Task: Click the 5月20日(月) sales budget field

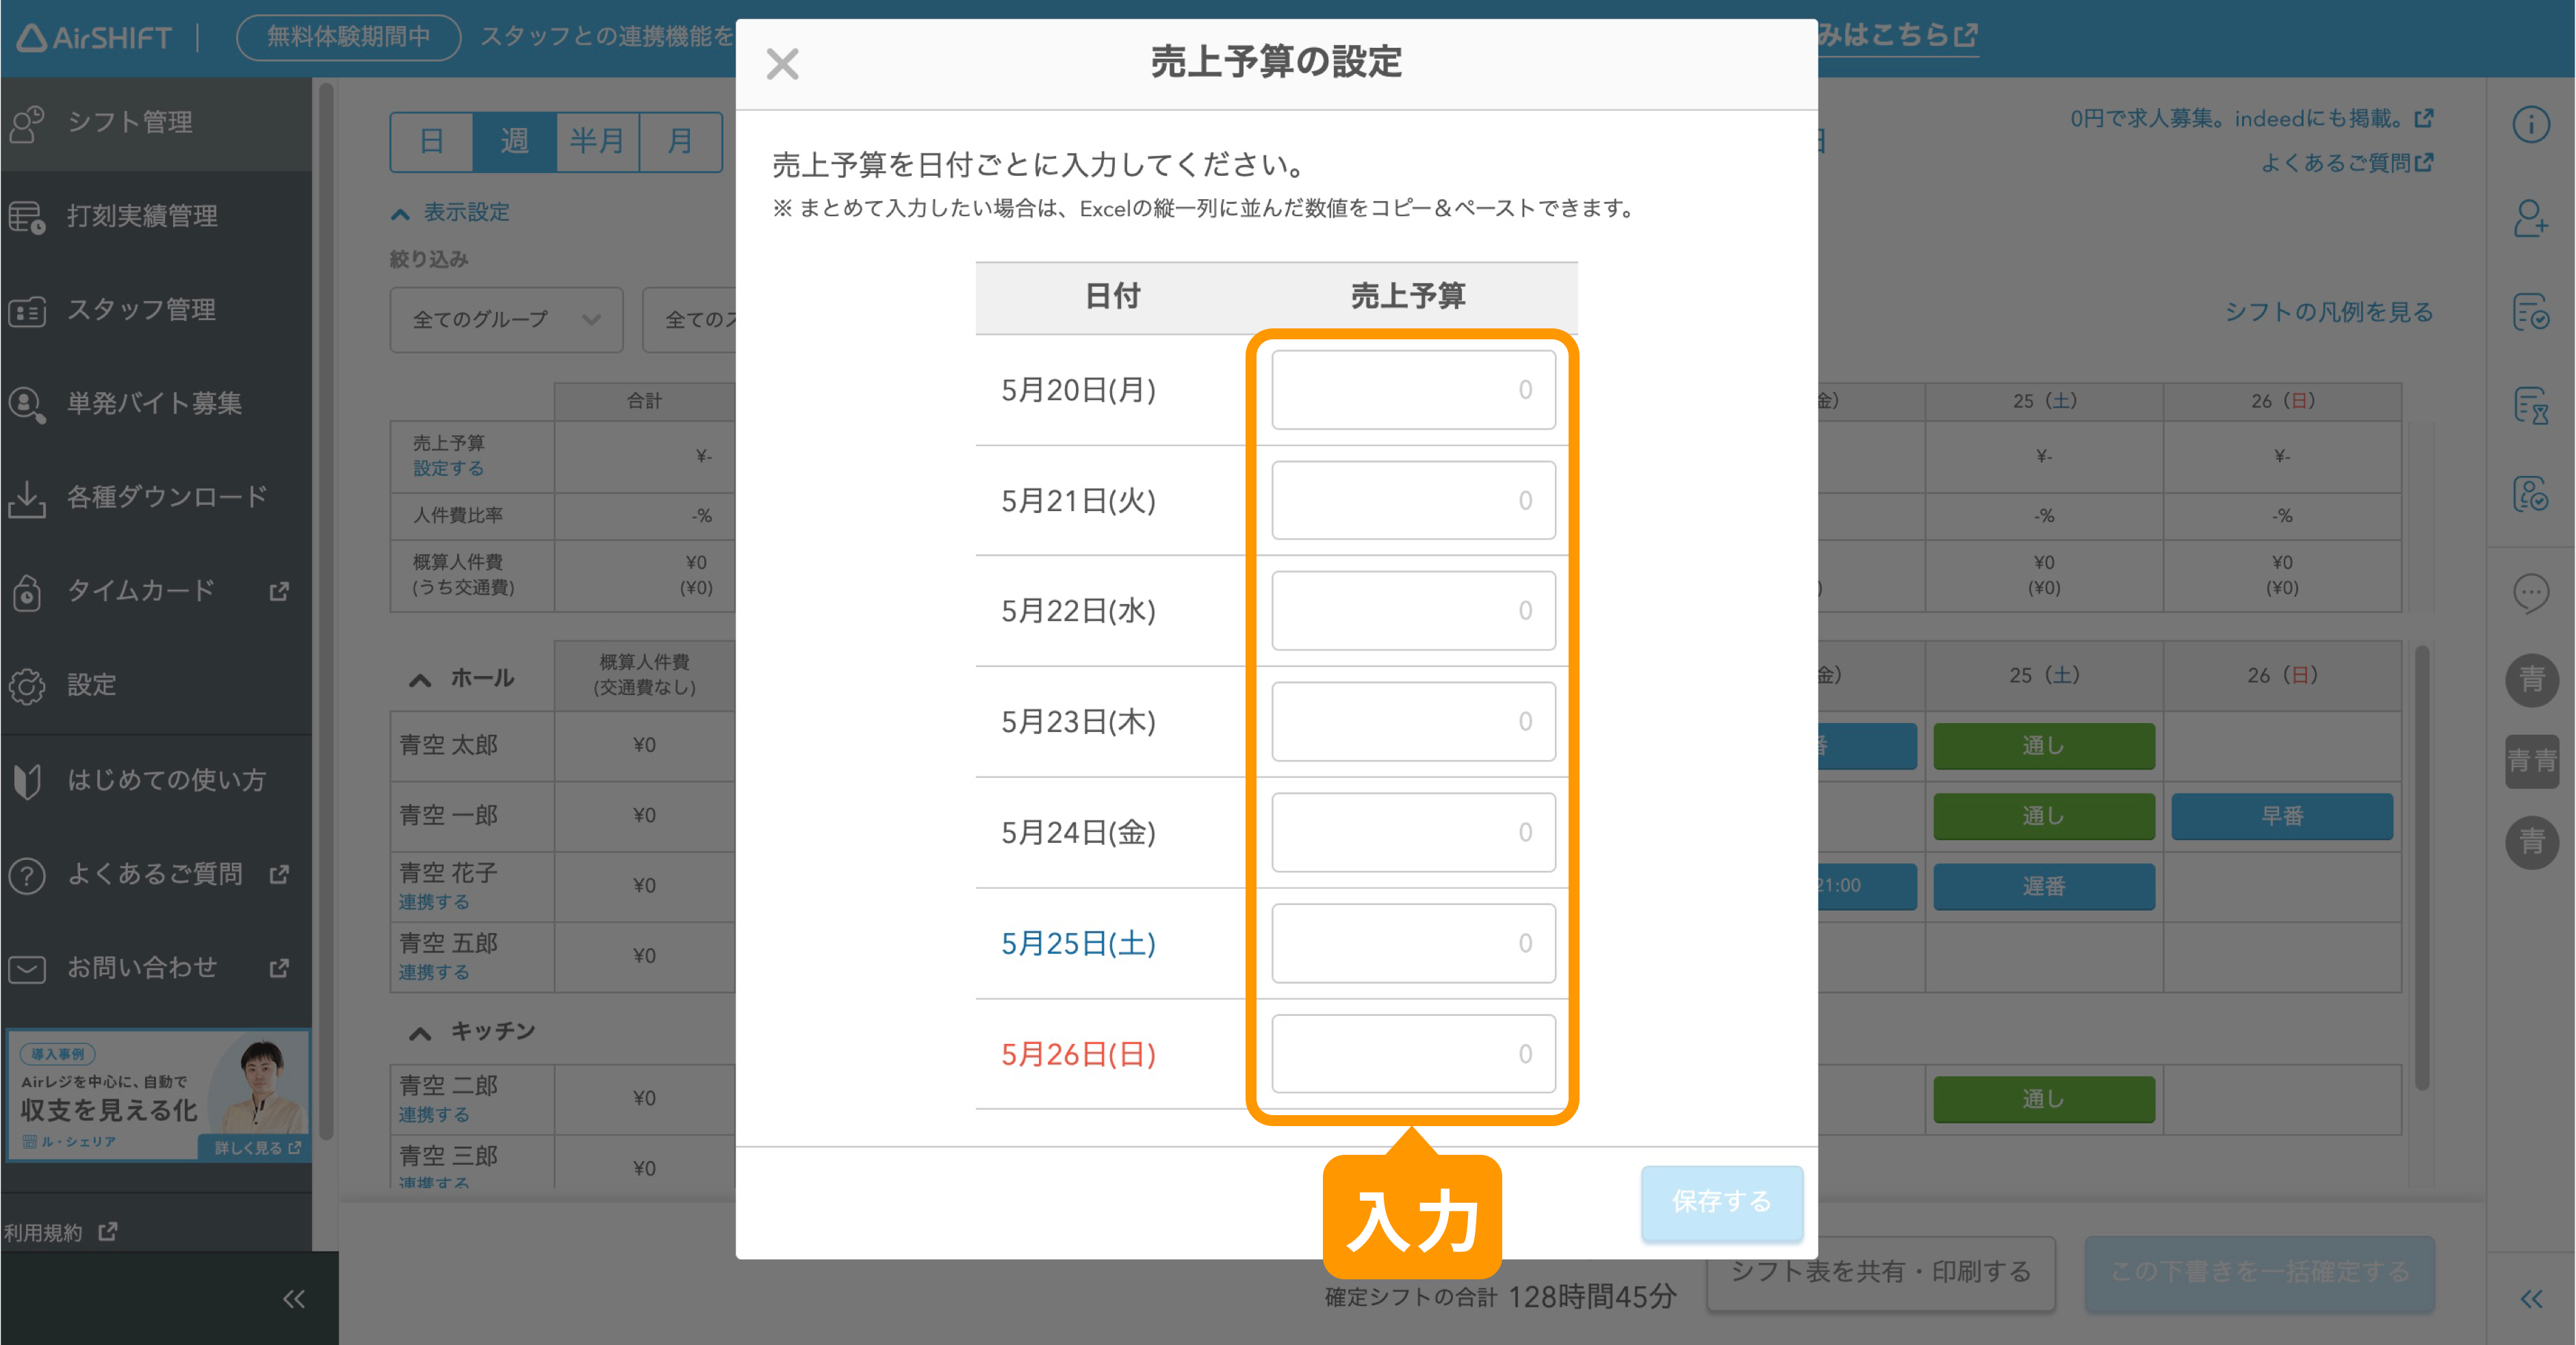Action: point(1413,390)
